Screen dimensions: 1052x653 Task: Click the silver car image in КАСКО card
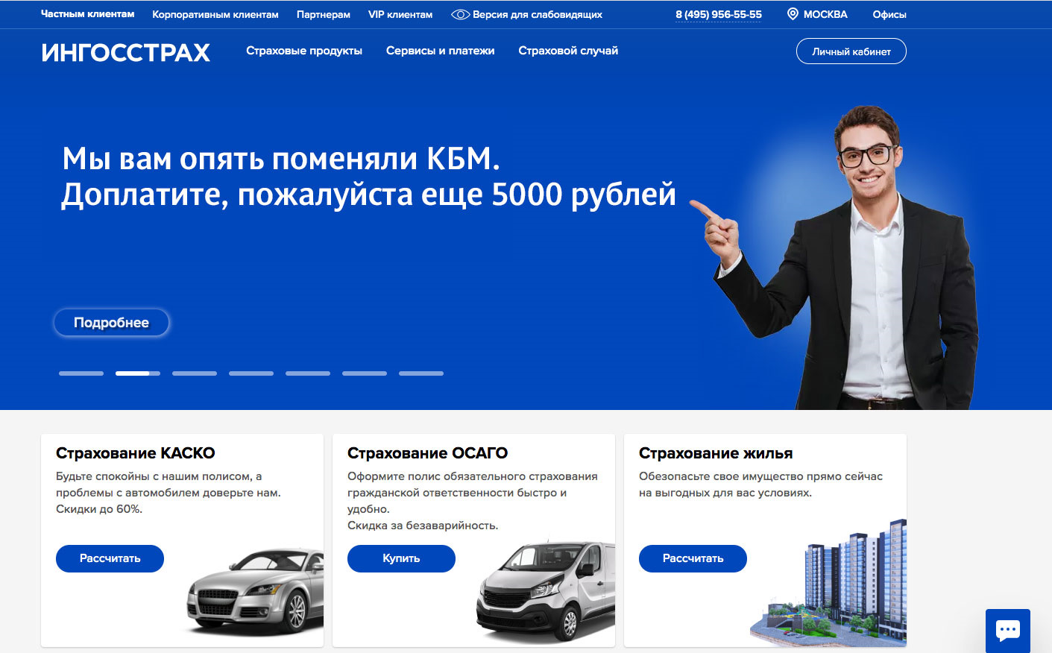coord(255,590)
